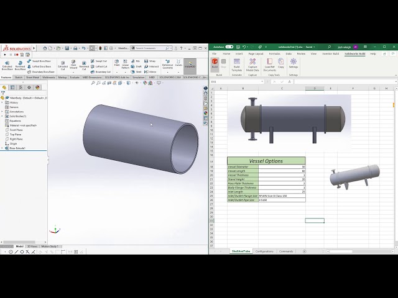Switch to Configurations sheet tab
Image resolution: width=398 pixels, height=298 pixels.
pyautogui.click(x=264, y=251)
